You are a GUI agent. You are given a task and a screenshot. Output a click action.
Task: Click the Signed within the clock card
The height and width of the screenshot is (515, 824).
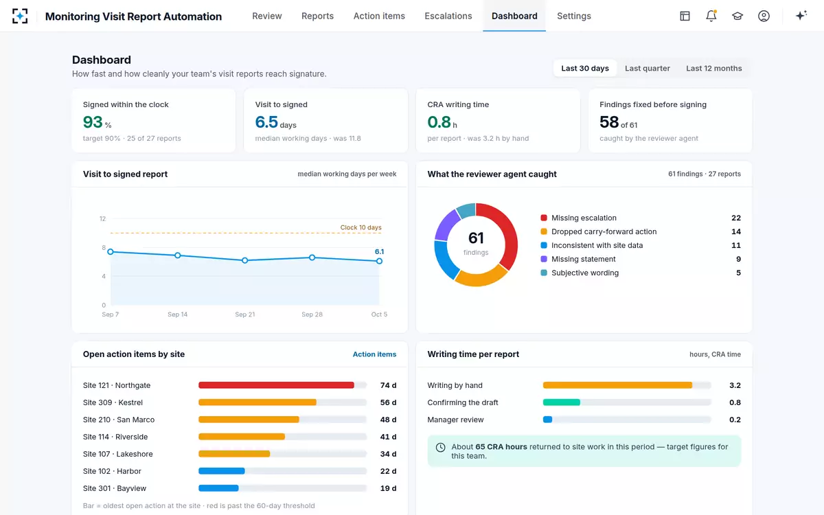coord(154,121)
